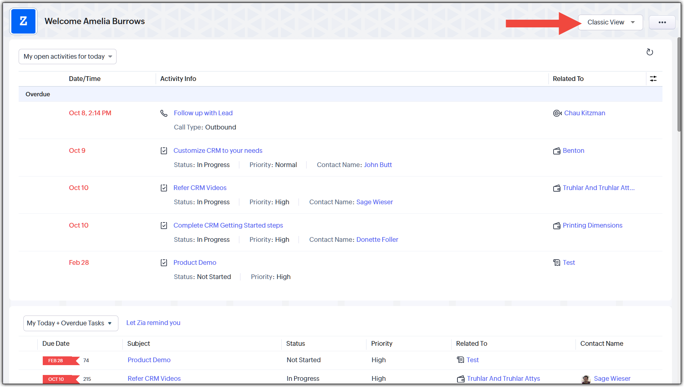Open contact John Butt
This screenshot has width=684, height=387.
(378, 165)
